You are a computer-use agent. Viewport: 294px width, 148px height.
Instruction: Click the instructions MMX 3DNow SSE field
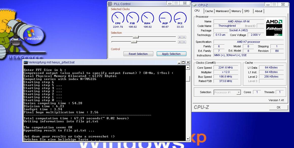248,55
